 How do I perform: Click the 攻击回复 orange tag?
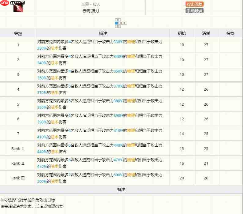[x=194, y=4]
